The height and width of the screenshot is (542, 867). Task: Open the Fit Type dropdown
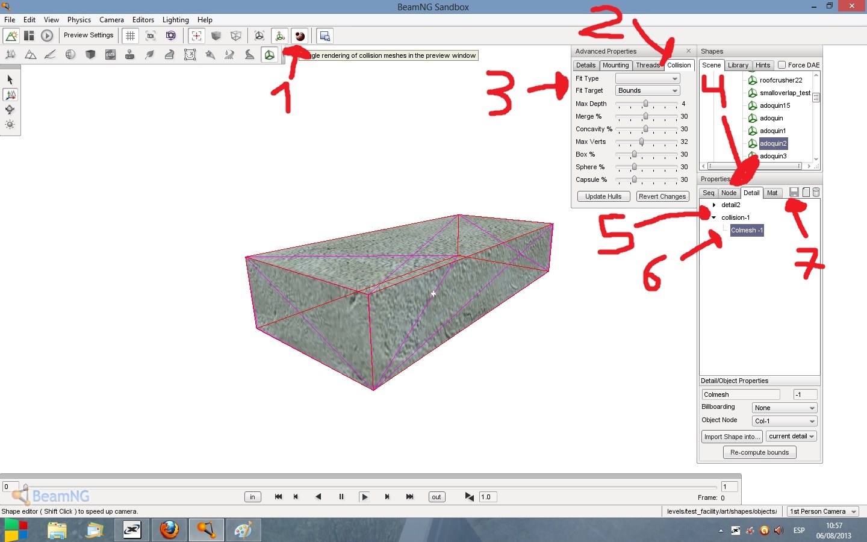(648, 78)
